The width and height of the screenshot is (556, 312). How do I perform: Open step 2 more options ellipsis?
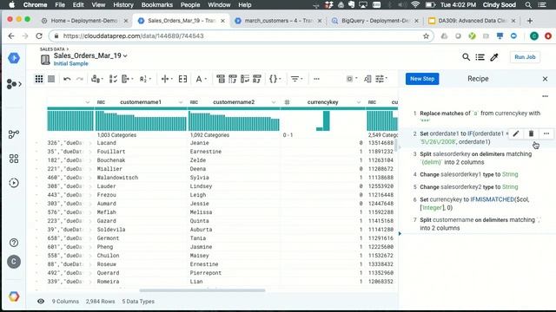pyautogui.click(x=546, y=133)
